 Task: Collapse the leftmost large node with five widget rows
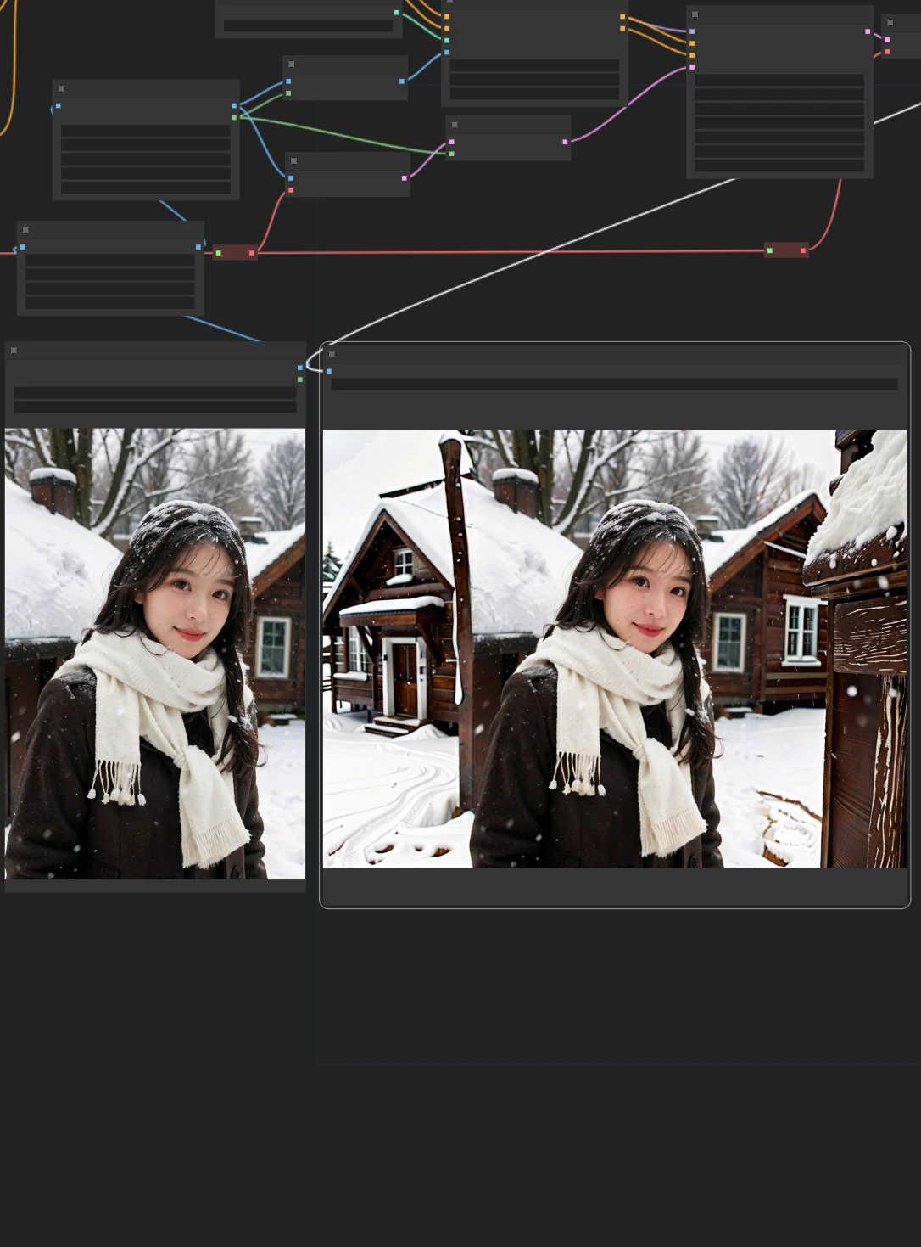tap(61, 87)
